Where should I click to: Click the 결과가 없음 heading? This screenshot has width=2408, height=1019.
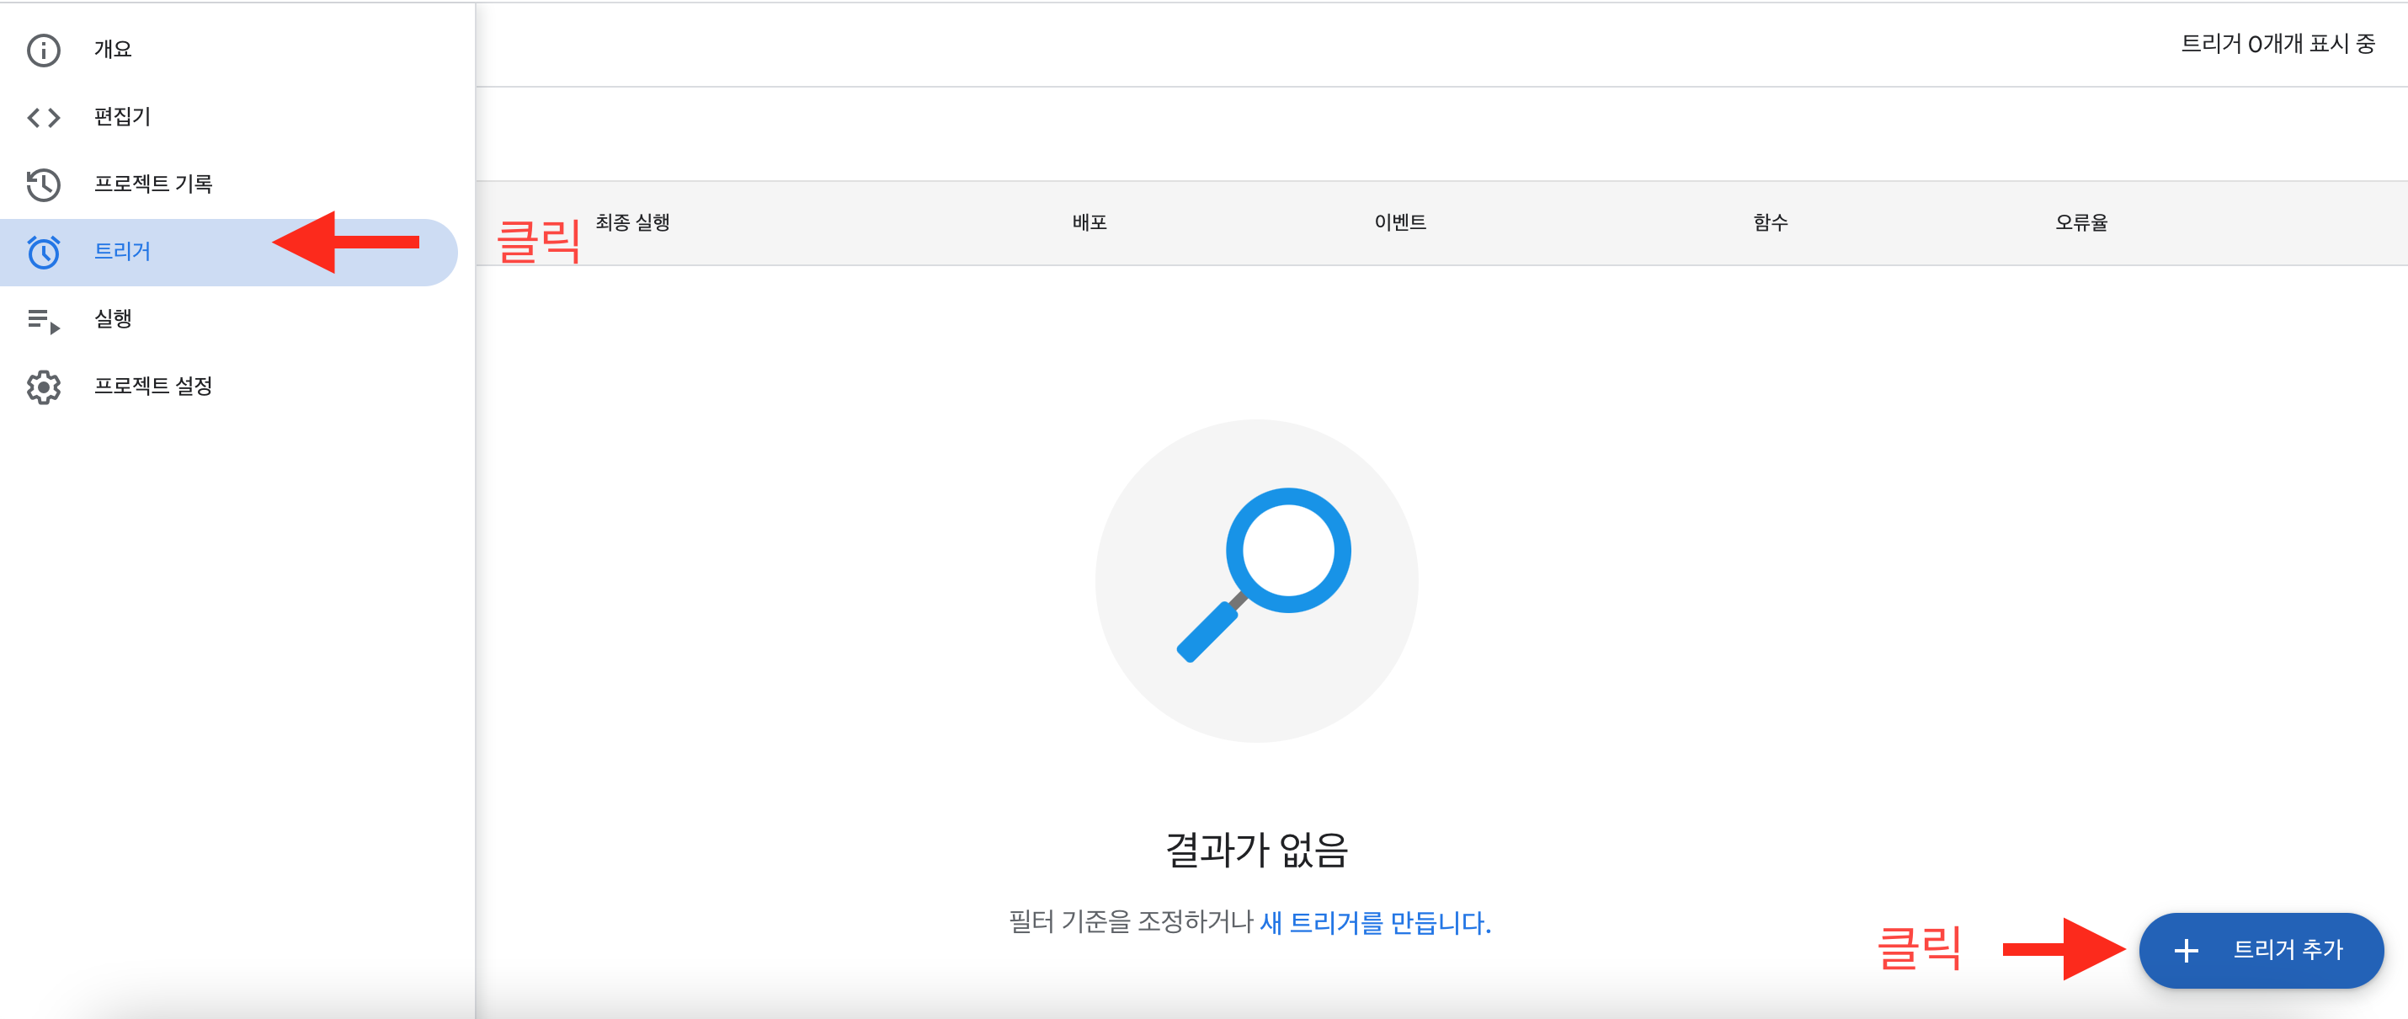point(1256,850)
